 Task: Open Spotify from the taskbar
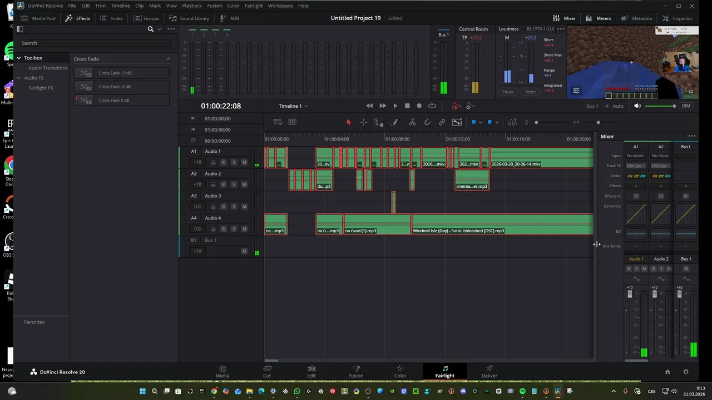522,391
